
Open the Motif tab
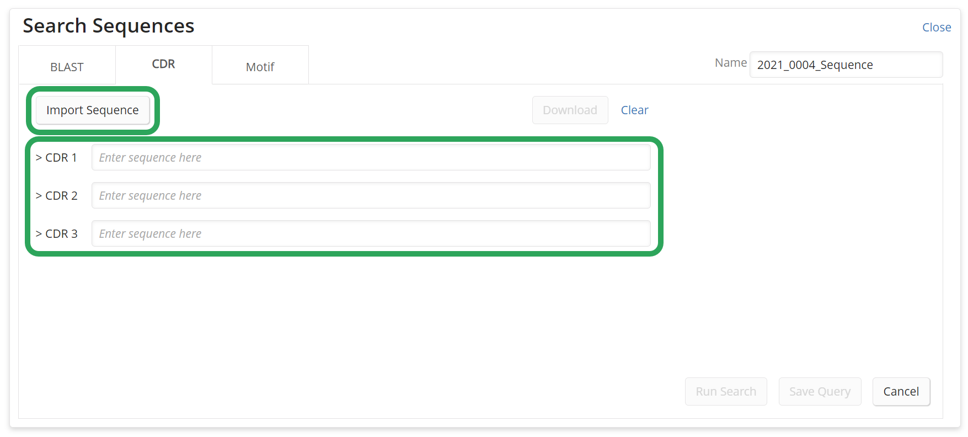260,67
